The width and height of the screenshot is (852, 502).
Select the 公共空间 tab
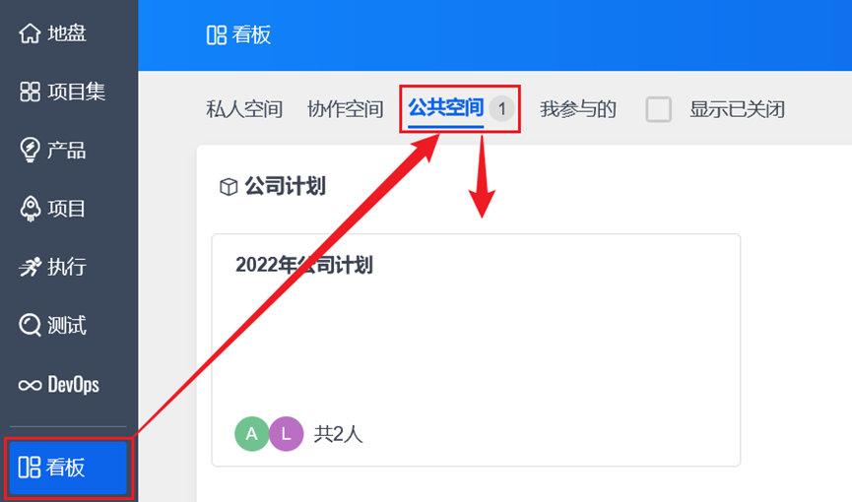pyautogui.click(x=445, y=107)
